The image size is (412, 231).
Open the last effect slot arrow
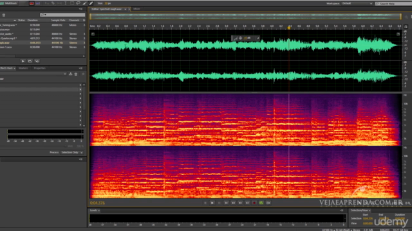tap(80, 125)
